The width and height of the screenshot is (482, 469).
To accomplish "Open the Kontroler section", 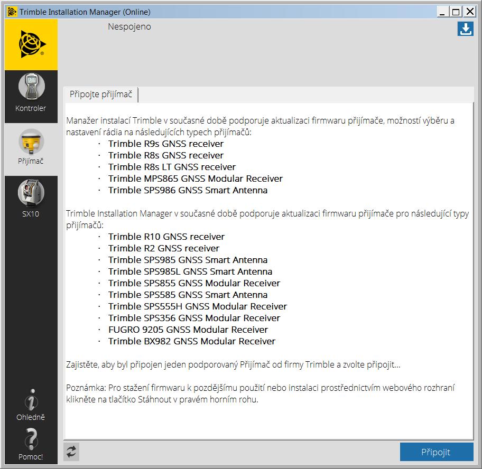I will (31, 97).
